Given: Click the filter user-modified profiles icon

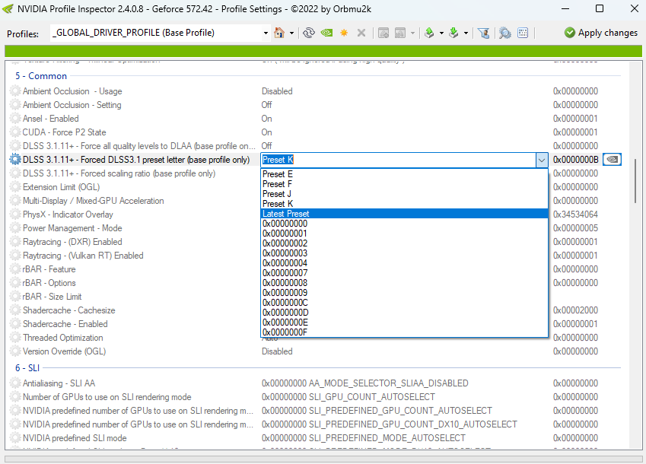Looking at the screenshot, I should pyautogui.click(x=484, y=33).
